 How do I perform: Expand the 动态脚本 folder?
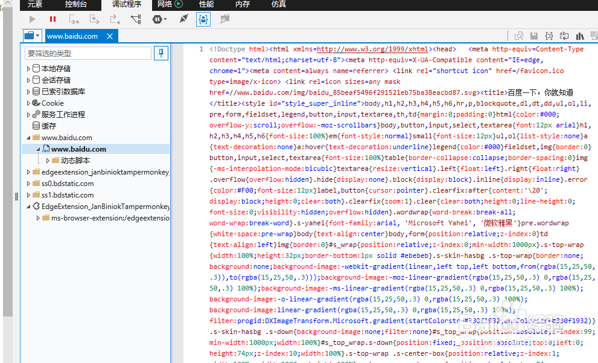(47, 161)
